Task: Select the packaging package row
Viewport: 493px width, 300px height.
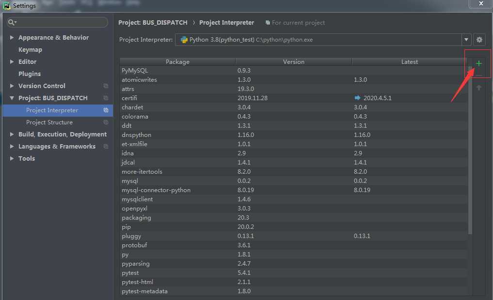Action: point(293,218)
